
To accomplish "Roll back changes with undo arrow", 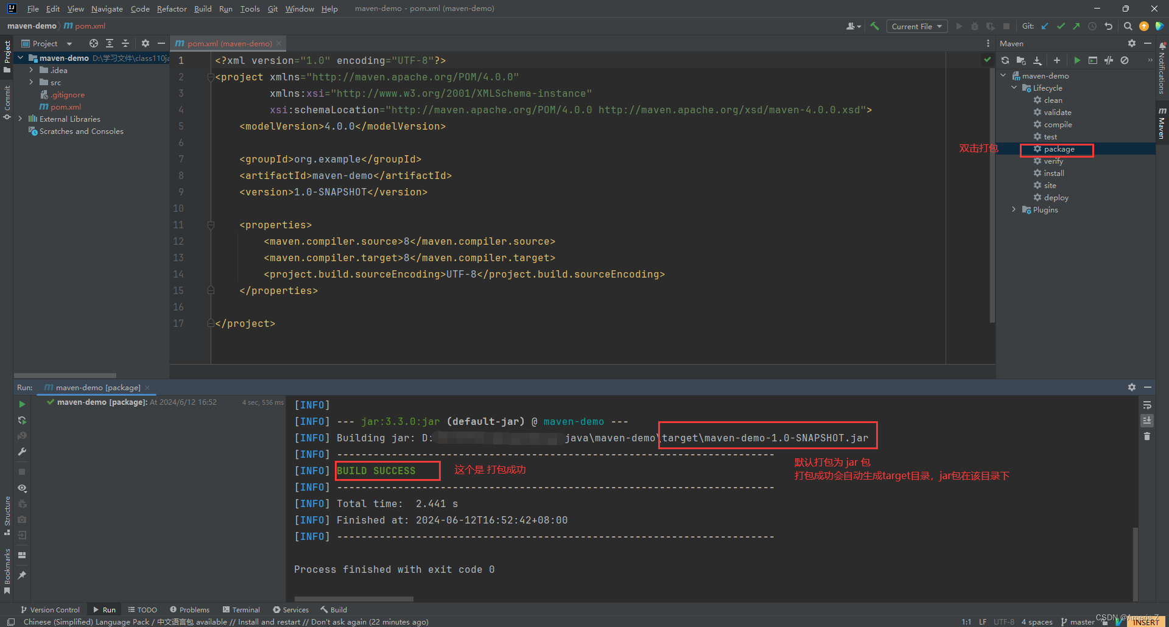I will coord(1109,26).
